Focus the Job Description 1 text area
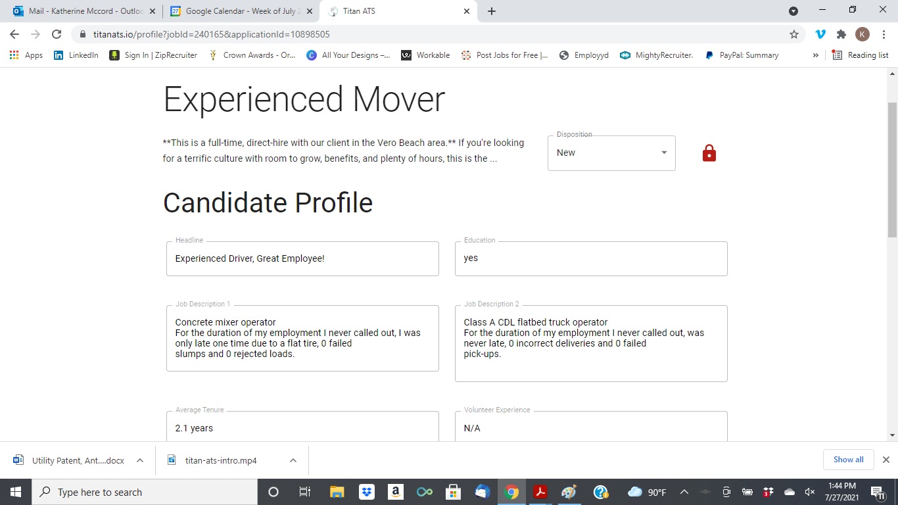The height and width of the screenshot is (505, 898). [302, 338]
